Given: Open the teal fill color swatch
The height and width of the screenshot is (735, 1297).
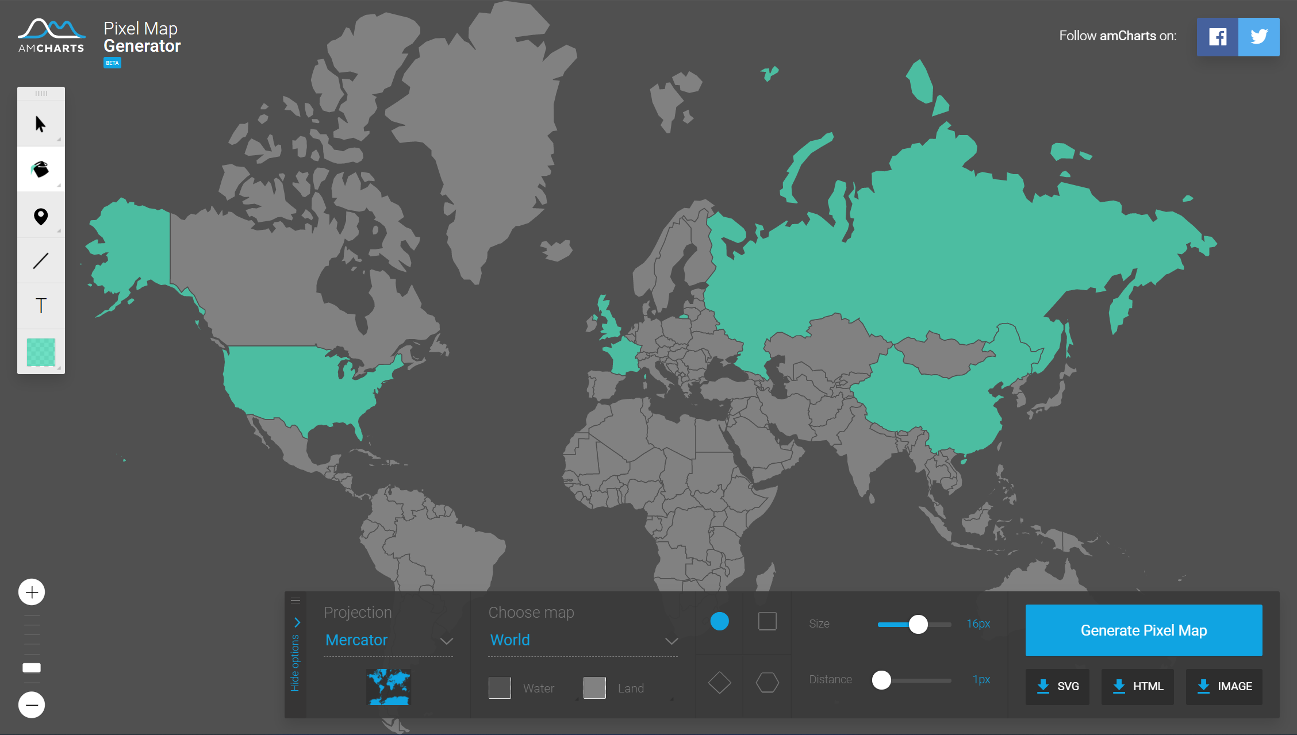Looking at the screenshot, I should [x=41, y=352].
